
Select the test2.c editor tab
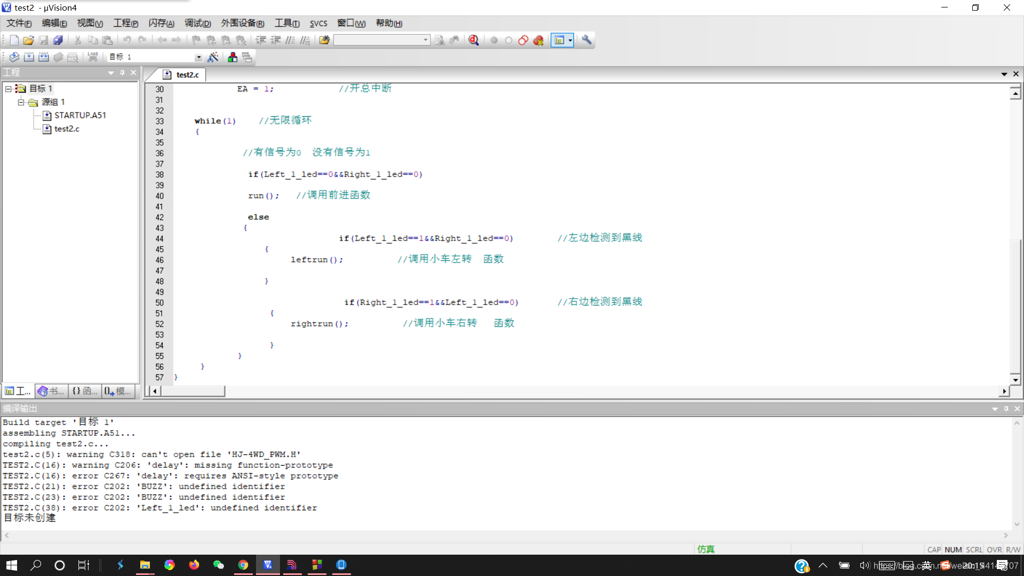(187, 75)
